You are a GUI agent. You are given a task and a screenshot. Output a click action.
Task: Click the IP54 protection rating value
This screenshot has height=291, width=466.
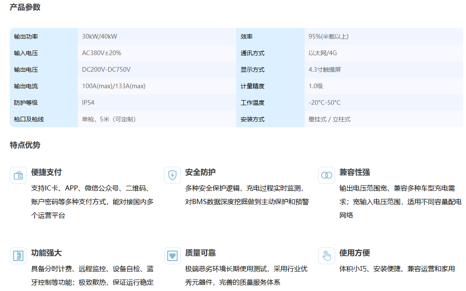pos(88,103)
